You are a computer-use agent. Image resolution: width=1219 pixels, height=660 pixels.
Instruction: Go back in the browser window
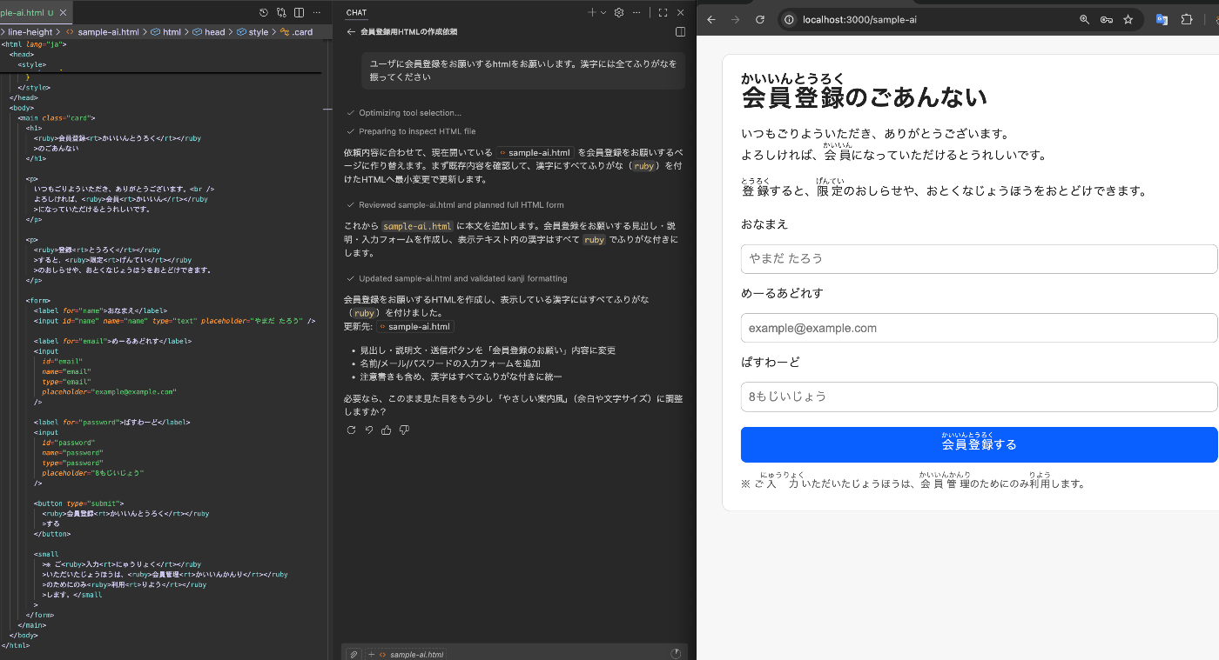point(711,19)
